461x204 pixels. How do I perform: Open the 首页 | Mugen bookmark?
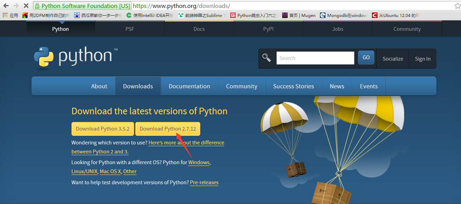click(299, 15)
